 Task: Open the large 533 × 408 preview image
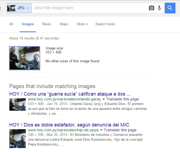24,58
